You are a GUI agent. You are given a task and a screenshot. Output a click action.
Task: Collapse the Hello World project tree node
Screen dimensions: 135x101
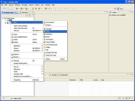pyautogui.click(x=3, y=18)
